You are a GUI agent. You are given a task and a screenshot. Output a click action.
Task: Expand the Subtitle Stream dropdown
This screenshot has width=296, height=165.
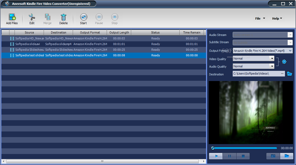tap(290, 42)
